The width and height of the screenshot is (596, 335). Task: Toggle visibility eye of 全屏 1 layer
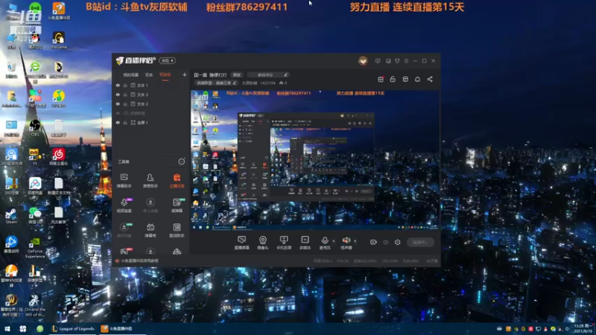[x=118, y=123]
